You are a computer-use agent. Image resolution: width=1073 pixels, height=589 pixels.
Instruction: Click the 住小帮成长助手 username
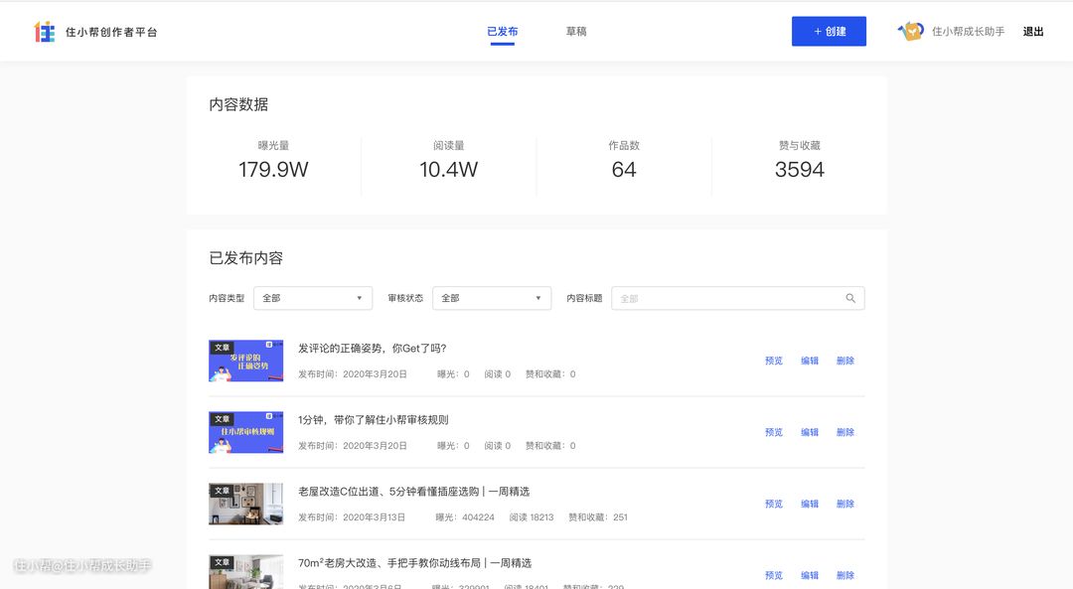coord(968,32)
